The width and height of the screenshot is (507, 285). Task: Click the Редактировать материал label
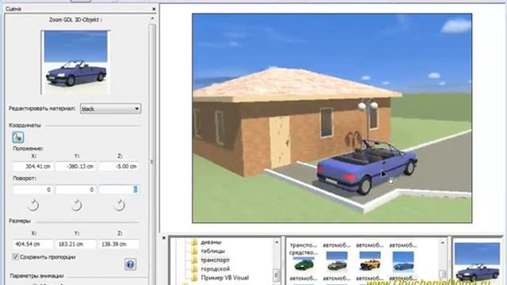click(x=42, y=108)
